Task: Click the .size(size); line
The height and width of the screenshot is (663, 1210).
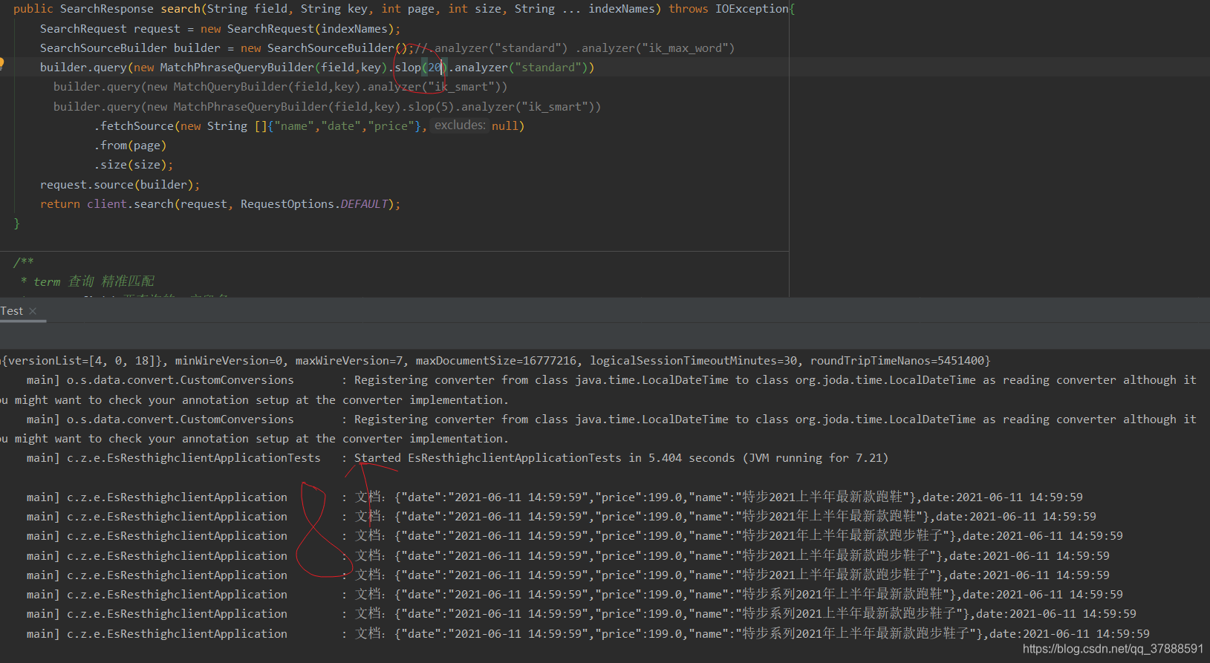Action: 134,165
